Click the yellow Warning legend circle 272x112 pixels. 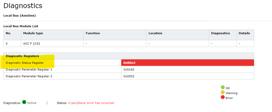click(223, 93)
